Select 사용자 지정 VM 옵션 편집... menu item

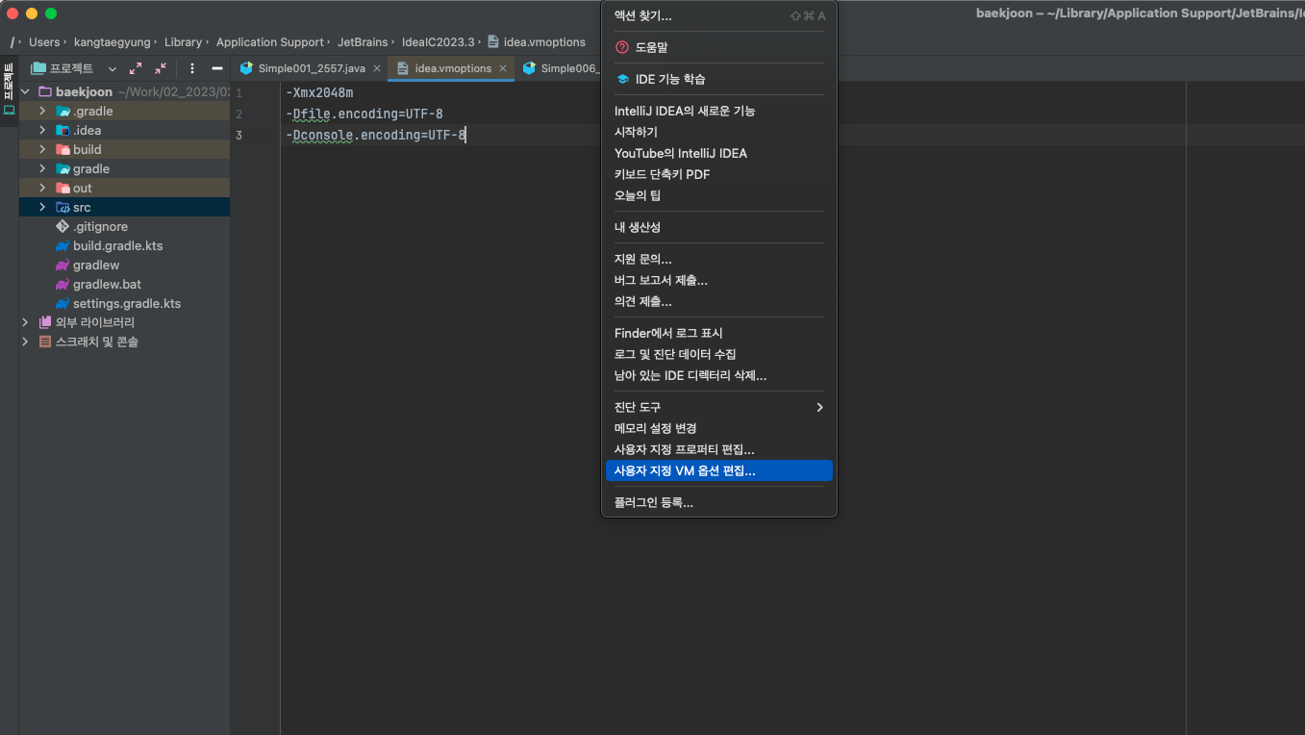click(719, 470)
